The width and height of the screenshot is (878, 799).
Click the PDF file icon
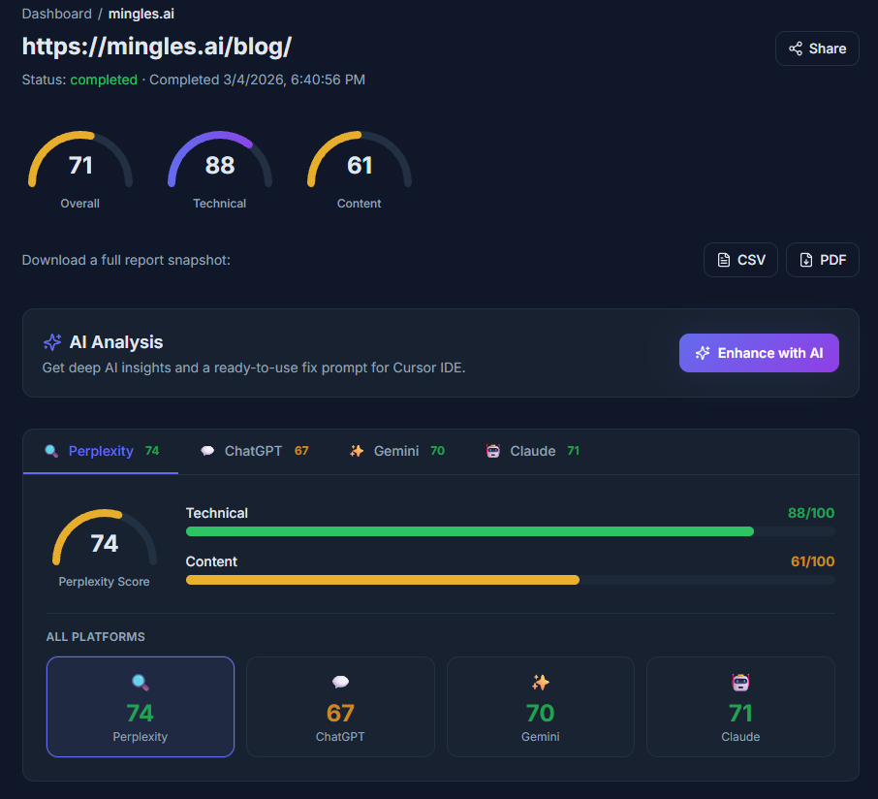click(x=803, y=260)
